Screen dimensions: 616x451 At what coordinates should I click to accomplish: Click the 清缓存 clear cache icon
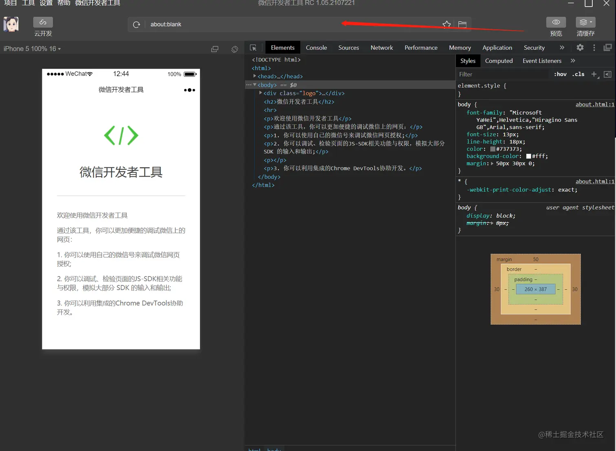(x=585, y=22)
